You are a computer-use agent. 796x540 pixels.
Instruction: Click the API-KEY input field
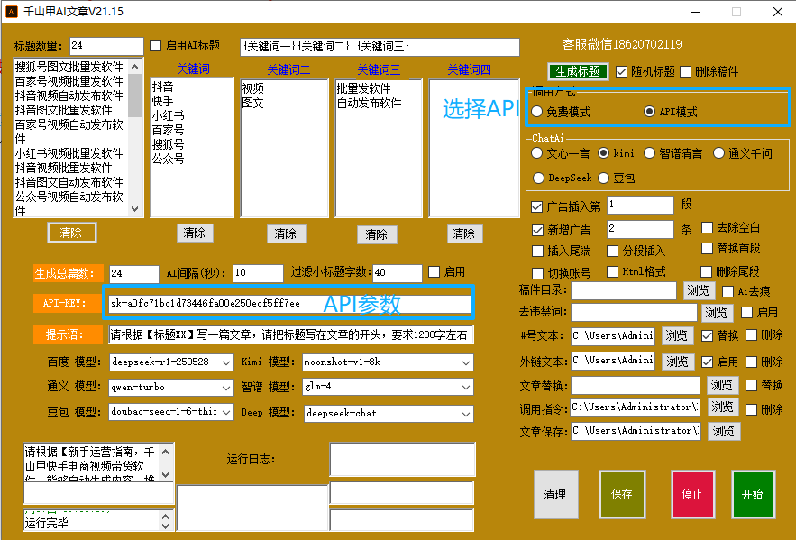click(288, 304)
